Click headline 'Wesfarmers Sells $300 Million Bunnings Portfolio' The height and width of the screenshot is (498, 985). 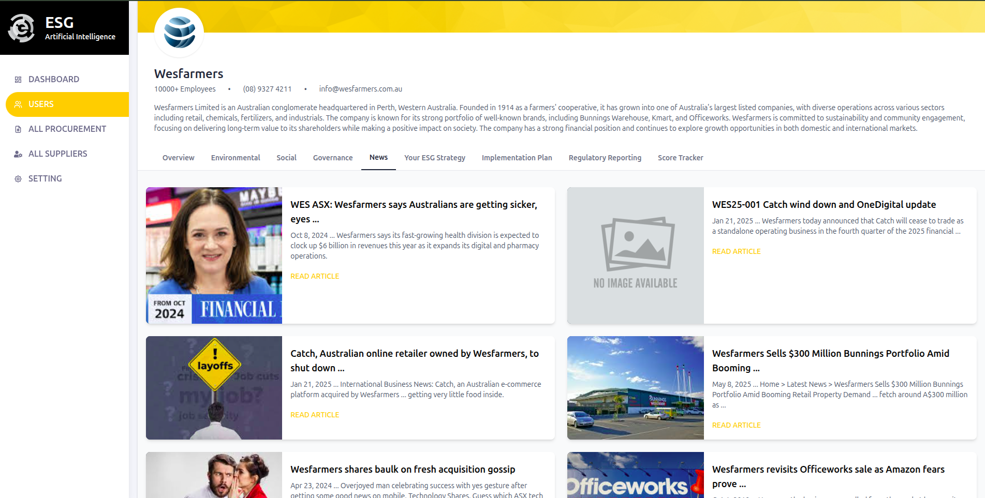(x=831, y=360)
